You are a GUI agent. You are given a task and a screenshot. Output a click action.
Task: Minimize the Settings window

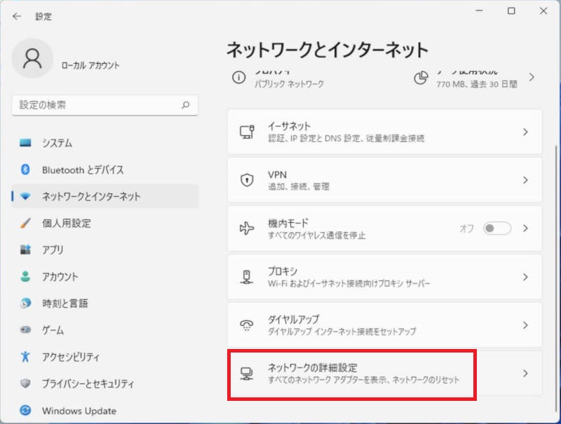click(479, 11)
